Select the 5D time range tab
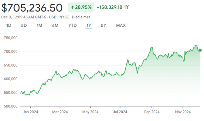The height and width of the screenshot is (121, 204). coord(24,25)
